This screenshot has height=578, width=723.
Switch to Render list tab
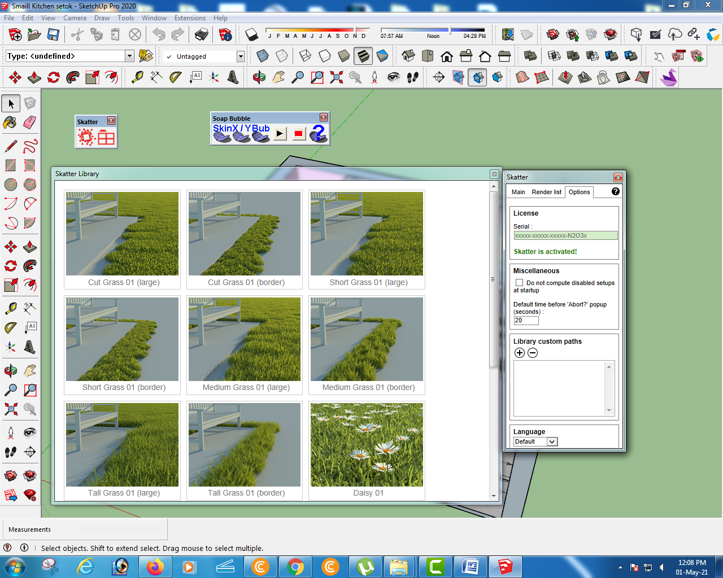tap(546, 192)
